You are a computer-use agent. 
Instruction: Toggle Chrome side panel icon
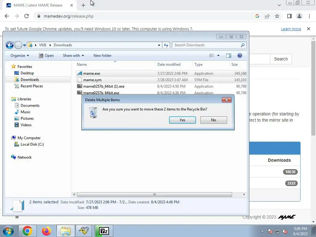coord(289,16)
